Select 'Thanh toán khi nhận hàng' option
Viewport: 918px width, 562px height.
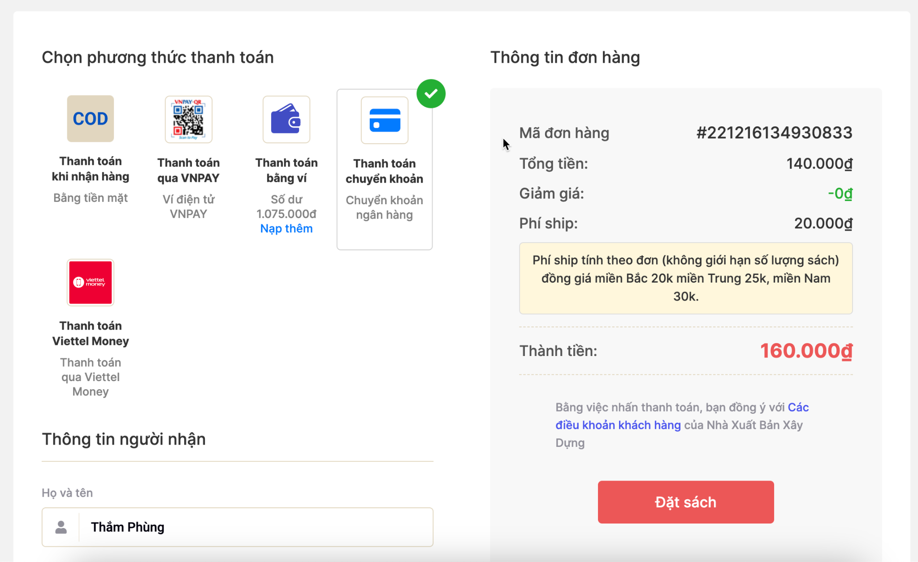tap(91, 169)
